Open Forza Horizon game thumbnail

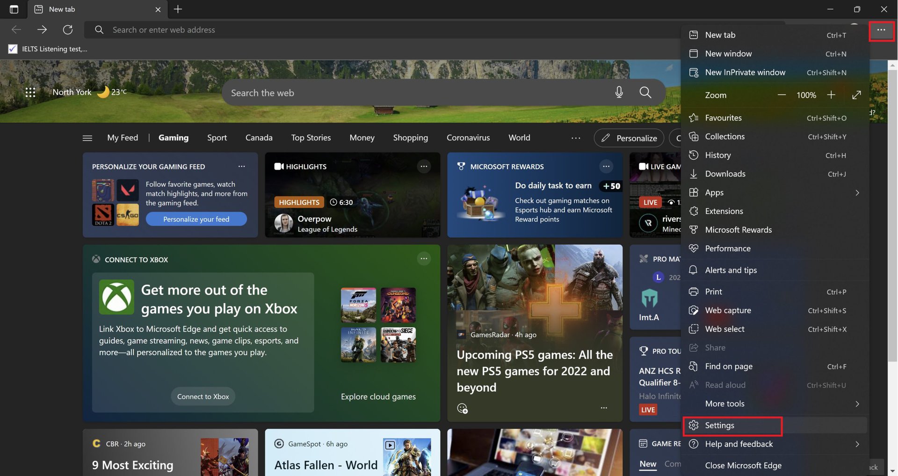click(x=358, y=305)
